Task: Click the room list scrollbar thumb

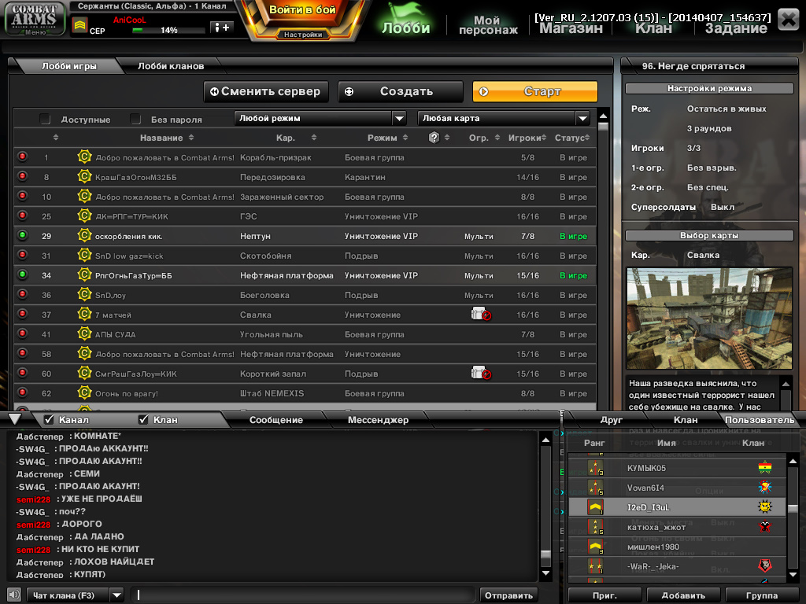Action: [x=604, y=127]
